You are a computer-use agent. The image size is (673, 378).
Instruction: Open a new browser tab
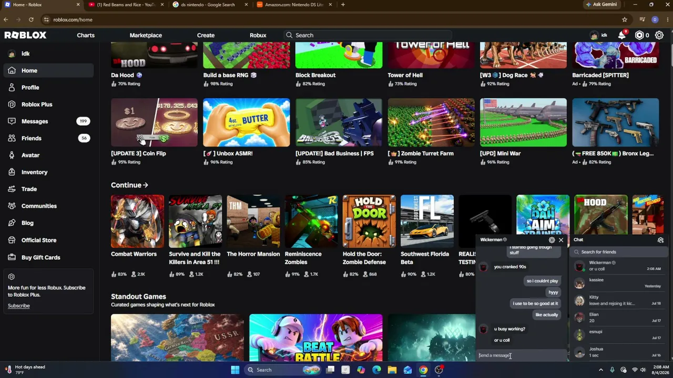[343, 5]
